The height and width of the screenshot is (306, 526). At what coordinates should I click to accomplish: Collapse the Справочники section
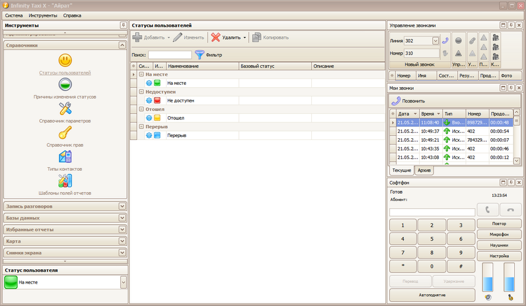pos(122,45)
